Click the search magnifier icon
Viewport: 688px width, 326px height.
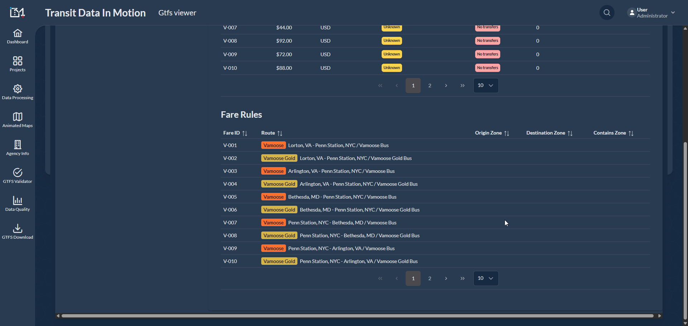pos(607,13)
